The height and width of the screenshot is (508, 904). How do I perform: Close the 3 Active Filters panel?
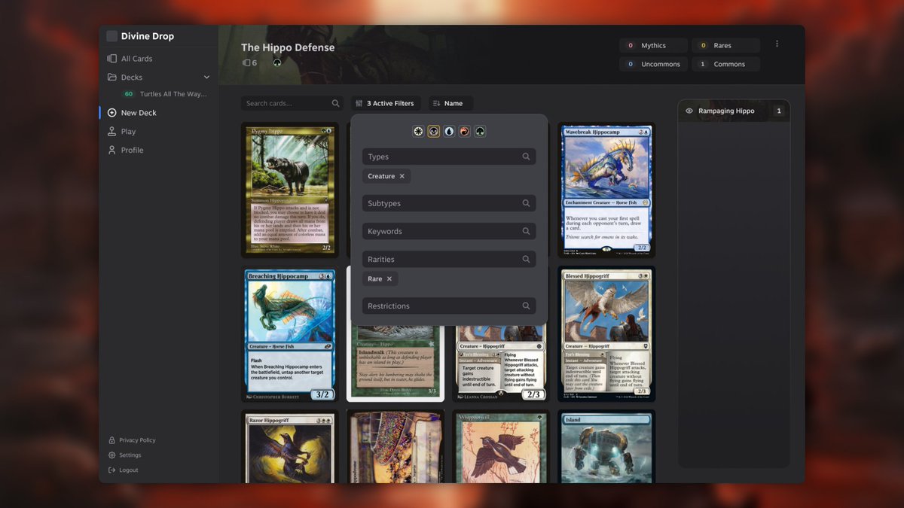(386, 104)
